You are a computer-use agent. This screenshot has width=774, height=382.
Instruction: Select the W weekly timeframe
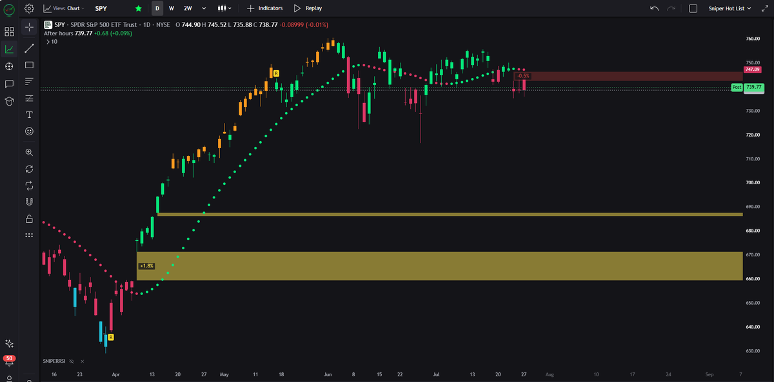pyautogui.click(x=172, y=8)
